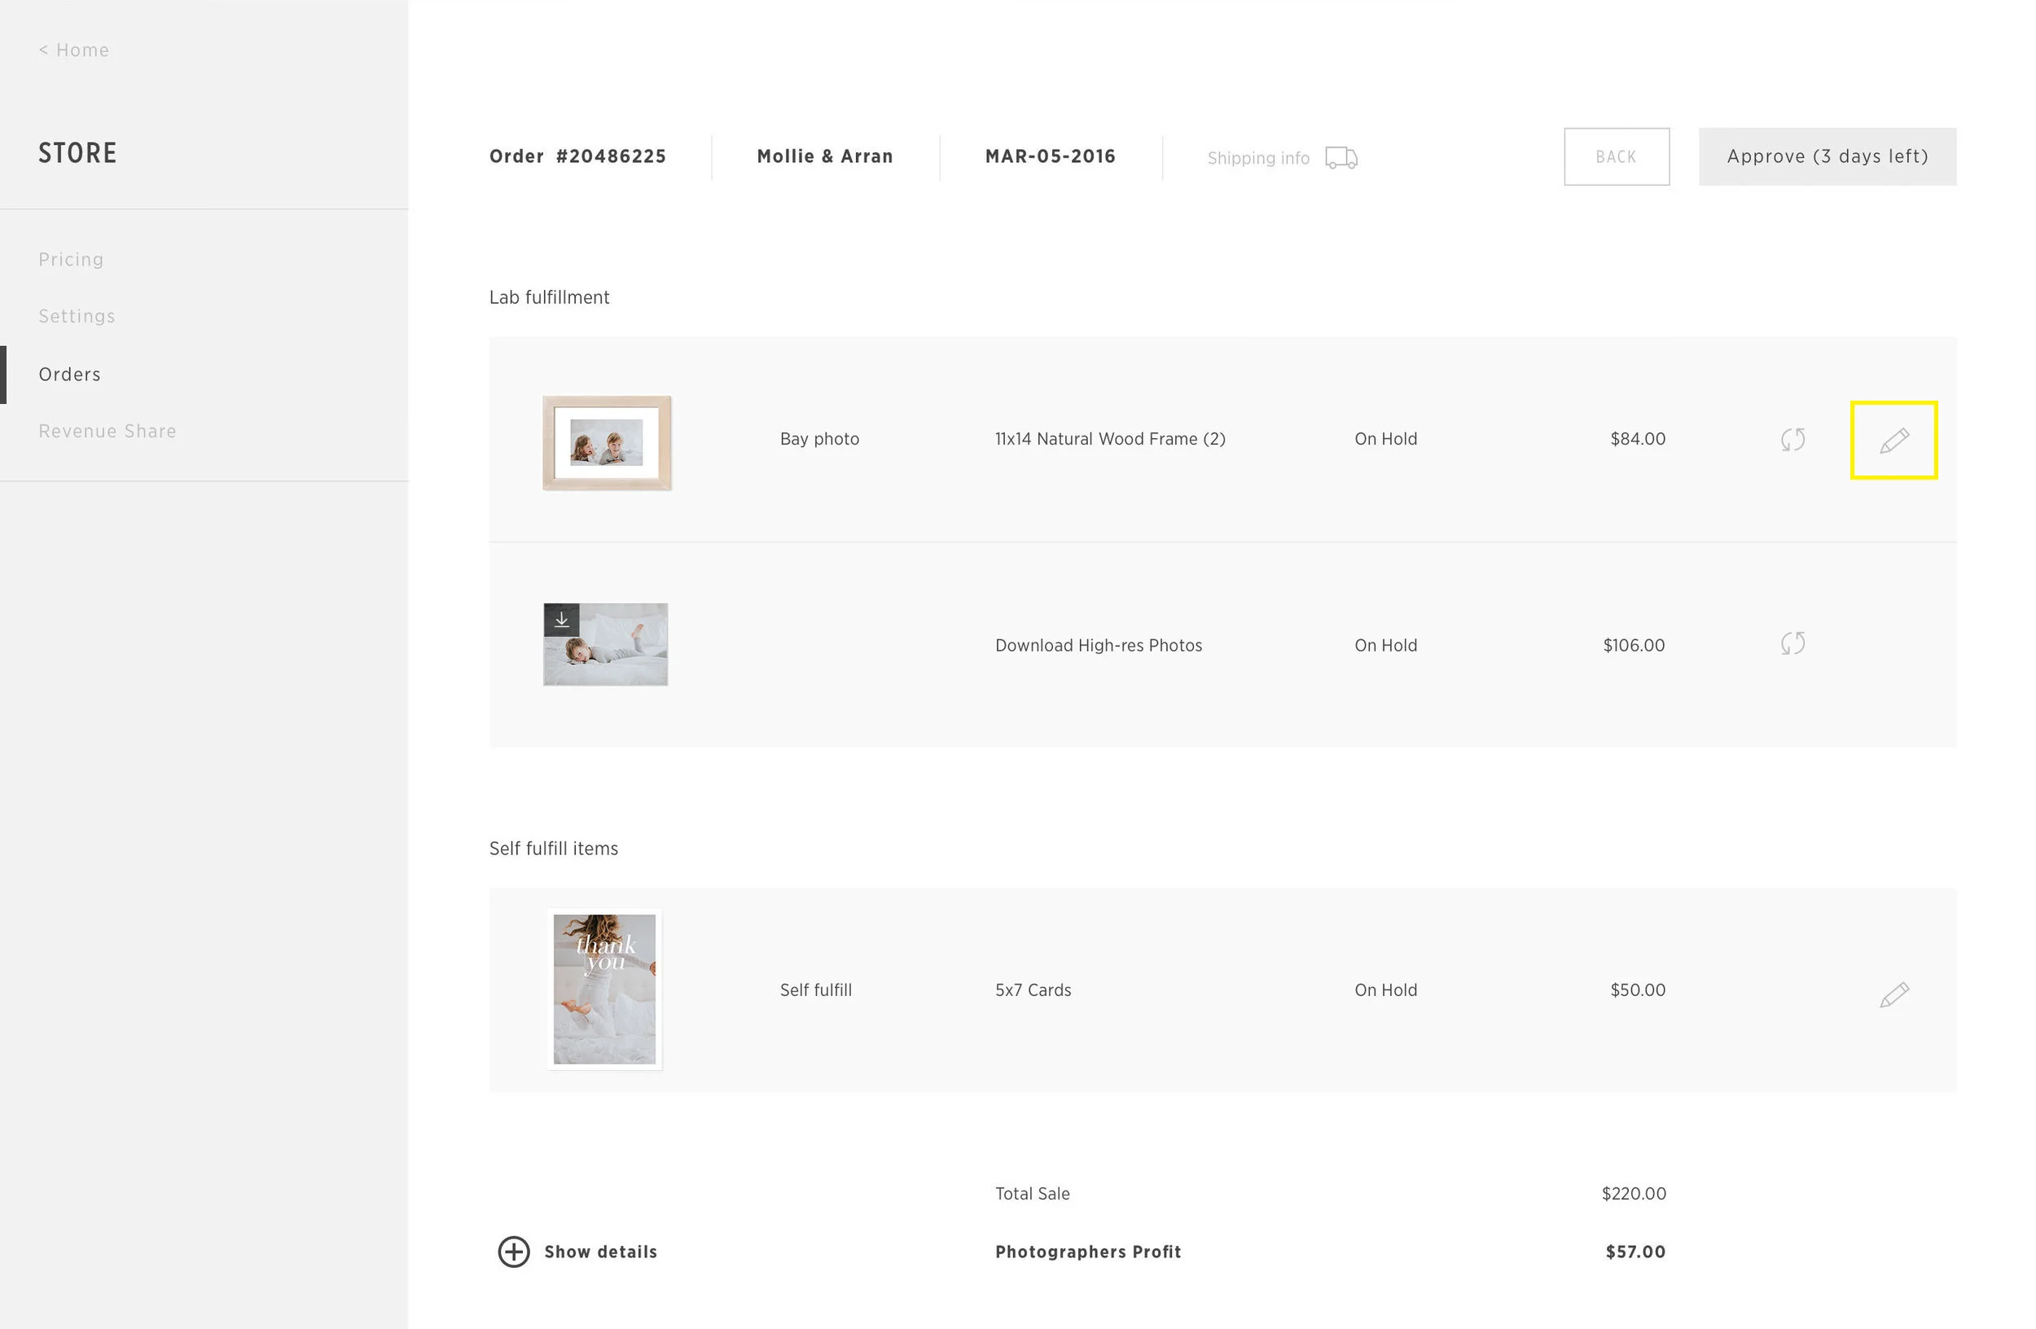Edit the 5x7 Cards self fulfill item

pos(1894,993)
